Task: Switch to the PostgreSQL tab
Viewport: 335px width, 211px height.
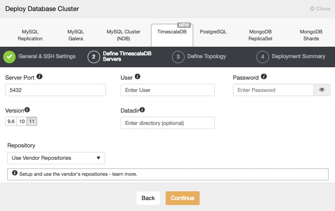Action: pos(213,32)
